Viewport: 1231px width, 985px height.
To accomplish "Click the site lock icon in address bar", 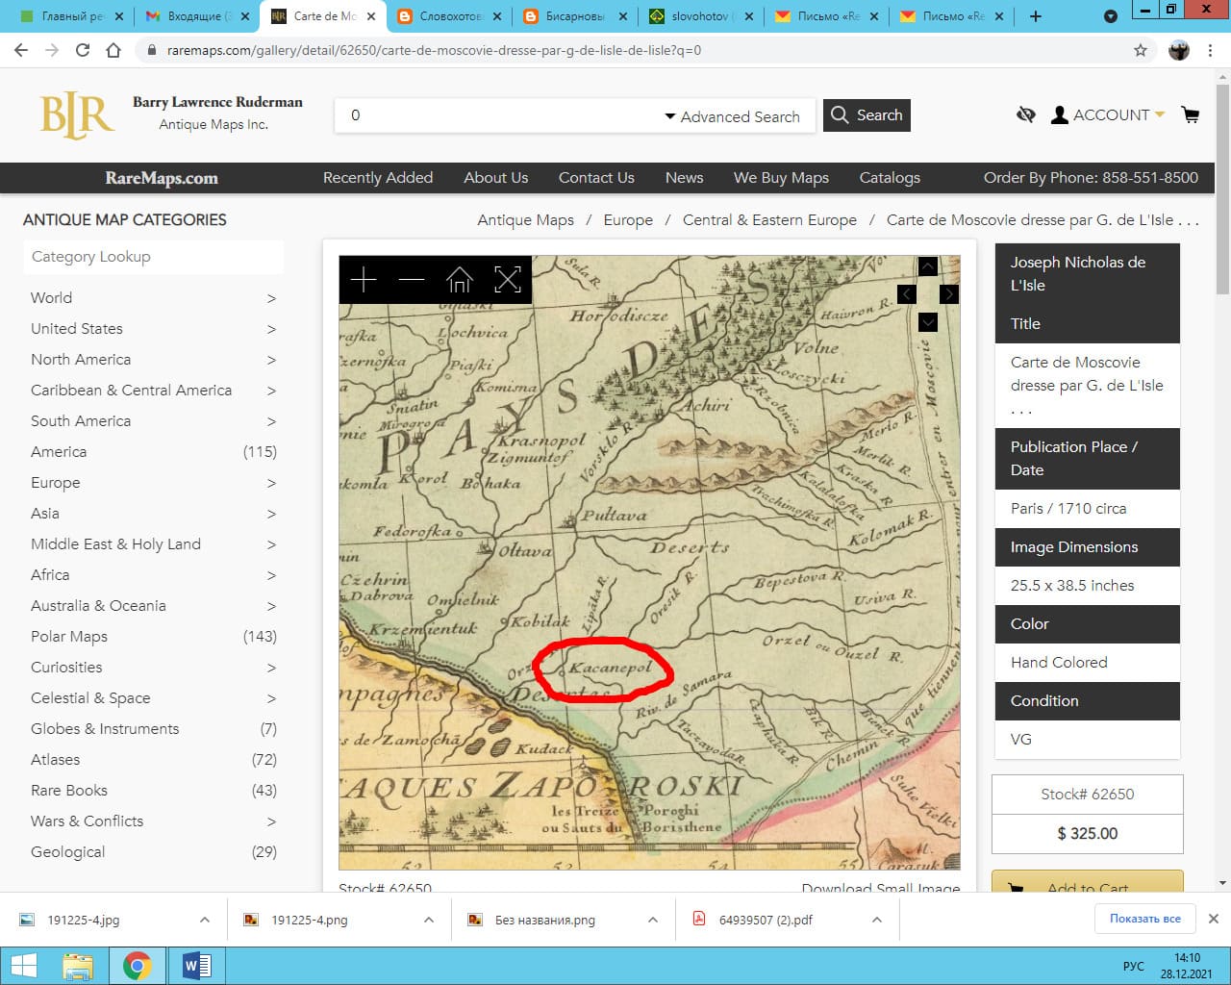I will point(151,50).
